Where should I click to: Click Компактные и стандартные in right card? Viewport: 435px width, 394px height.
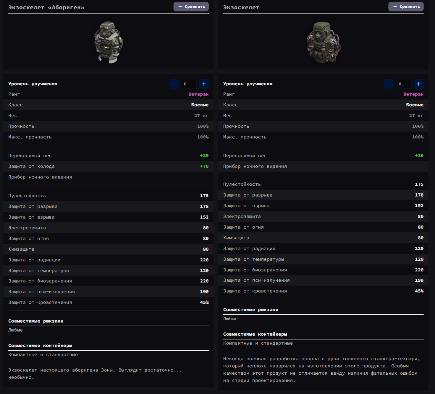click(258, 343)
